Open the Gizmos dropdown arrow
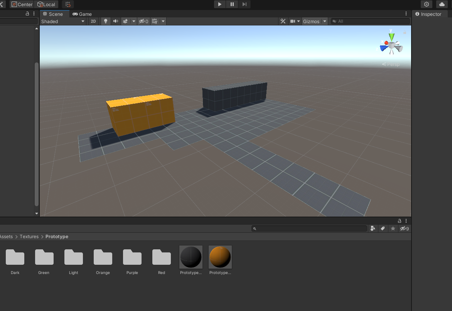 [325, 21]
